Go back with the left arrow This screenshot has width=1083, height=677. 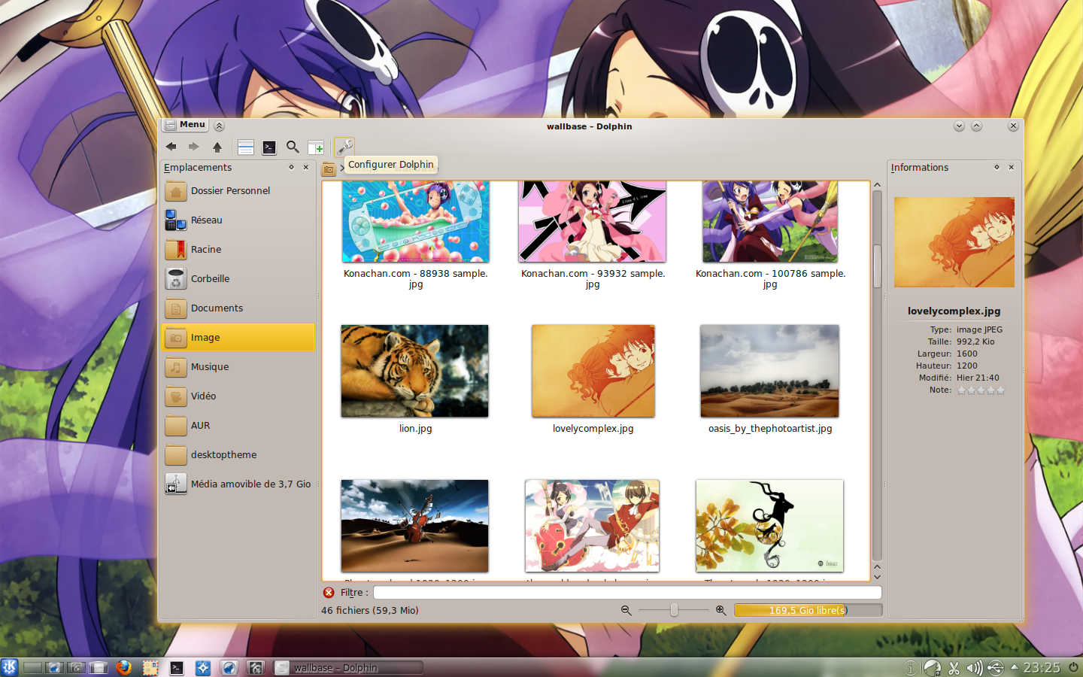171,147
